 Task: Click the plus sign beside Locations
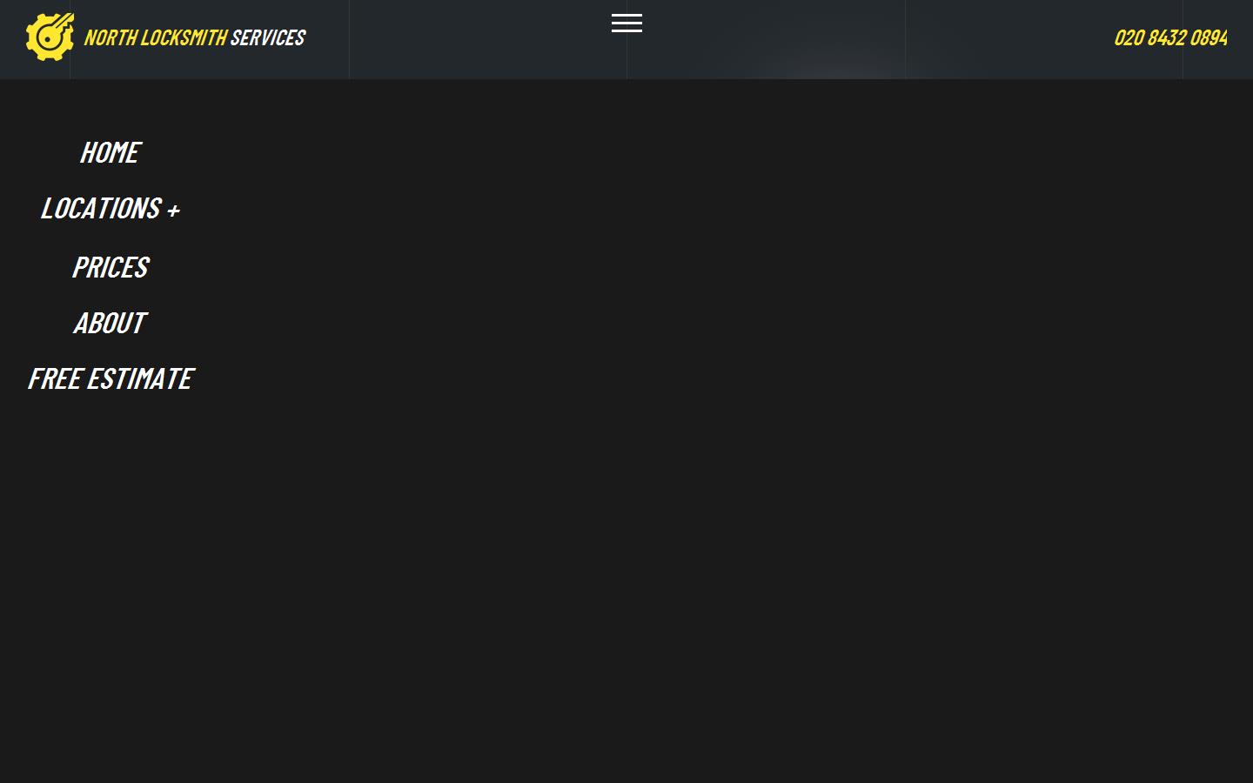pyautogui.click(x=173, y=211)
